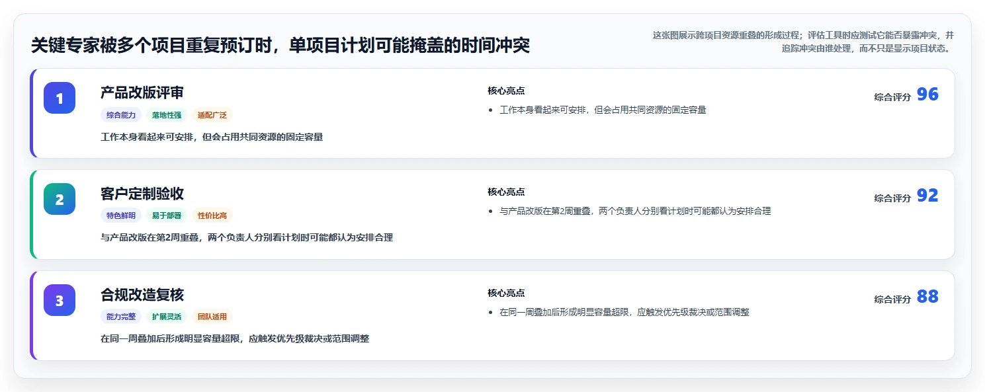Click 综合评分 label beside score 96
The height and width of the screenshot is (392, 985).
click(x=892, y=97)
